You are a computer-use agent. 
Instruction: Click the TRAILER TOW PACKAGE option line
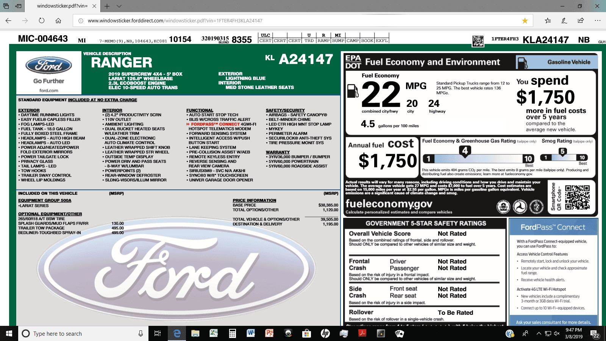[x=41, y=228]
